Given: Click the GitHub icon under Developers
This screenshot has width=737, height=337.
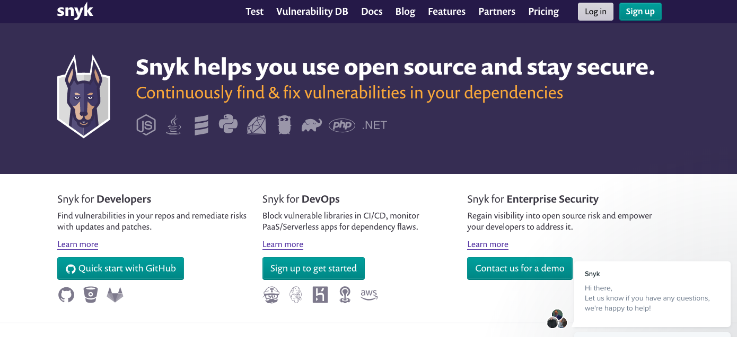Looking at the screenshot, I should 66,295.
